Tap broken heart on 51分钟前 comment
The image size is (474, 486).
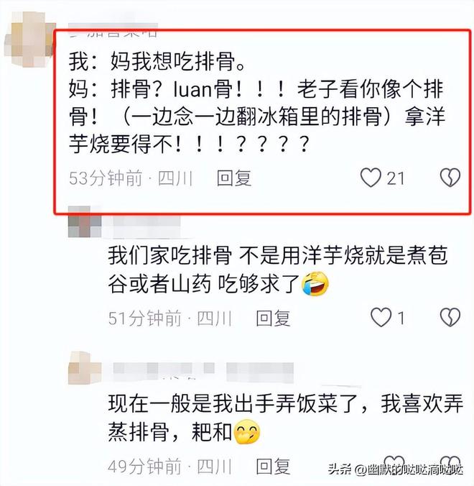point(450,317)
